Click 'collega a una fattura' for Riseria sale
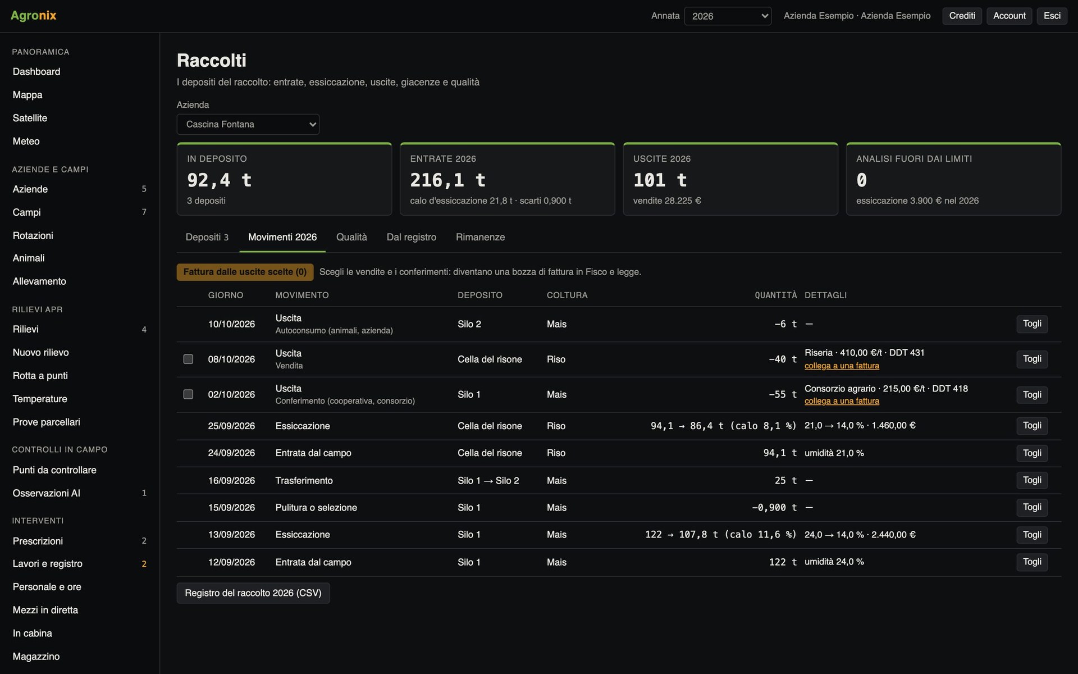Viewport: 1078px width, 674px height. click(x=842, y=366)
